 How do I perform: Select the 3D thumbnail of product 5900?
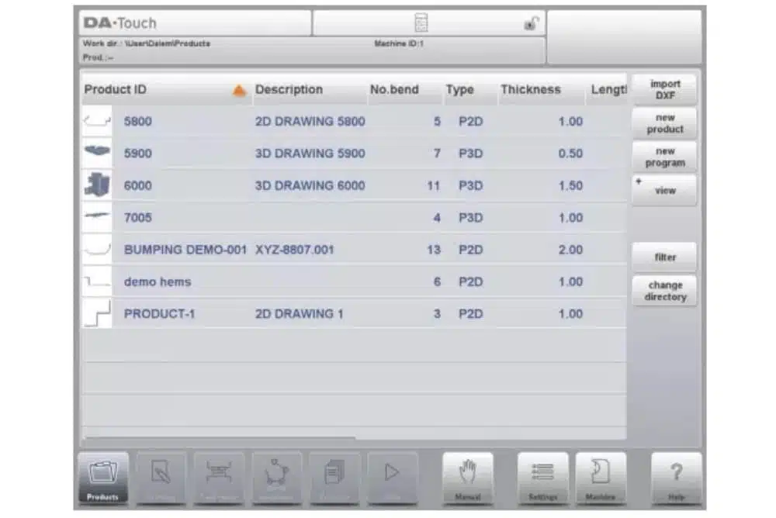[97, 153]
